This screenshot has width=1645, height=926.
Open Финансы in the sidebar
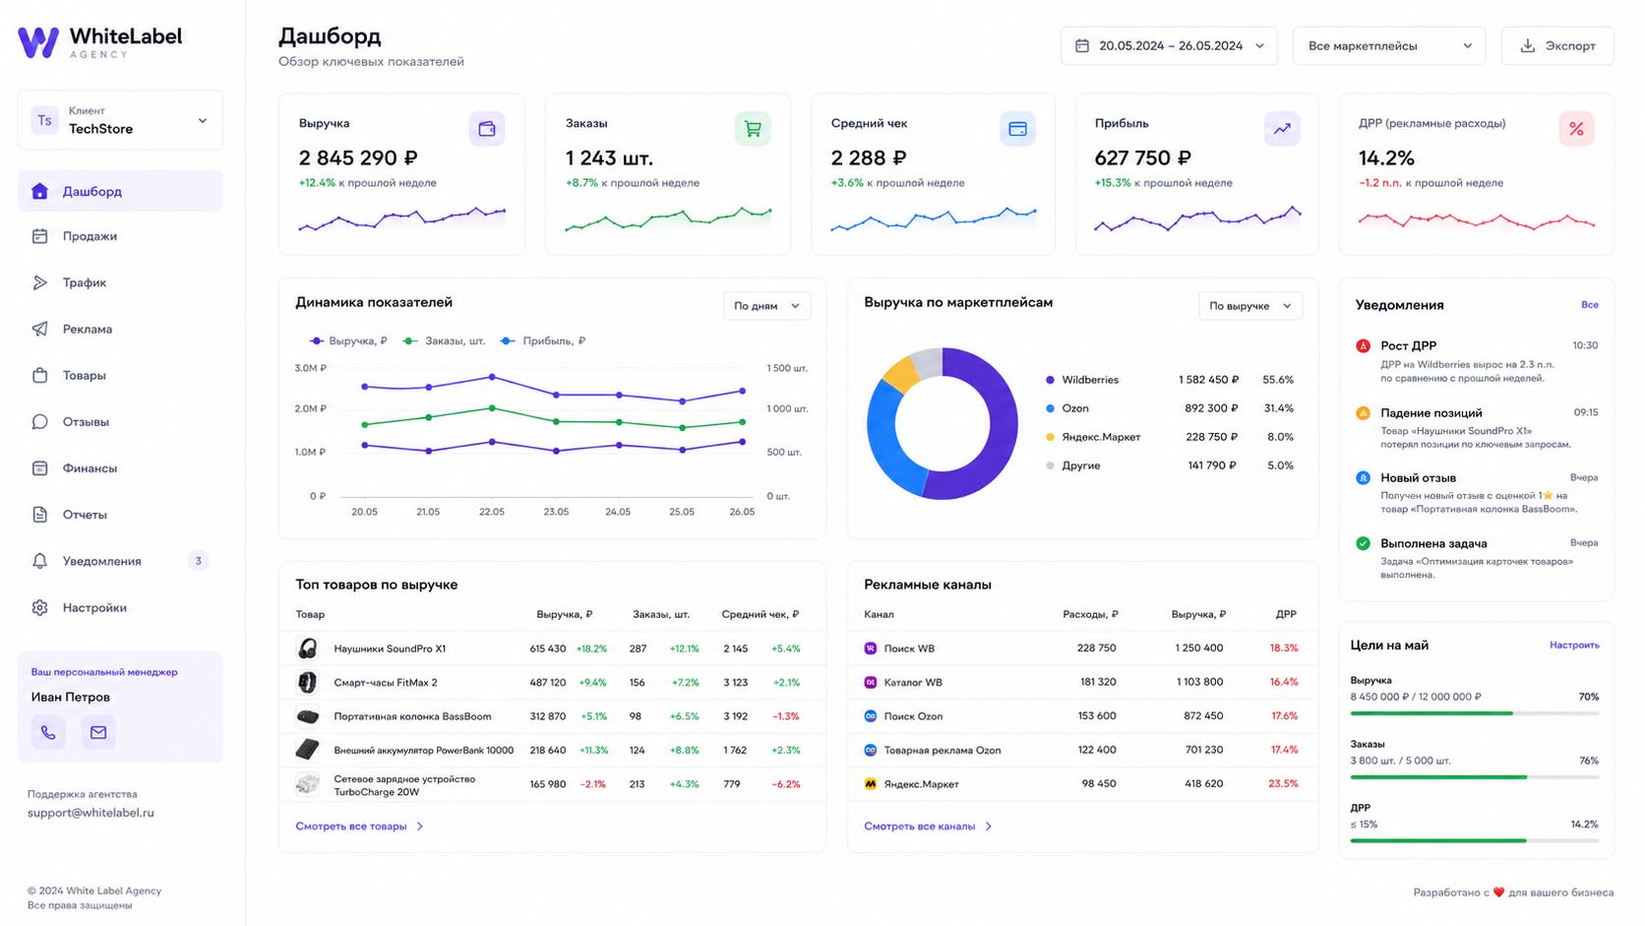pos(120,468)
